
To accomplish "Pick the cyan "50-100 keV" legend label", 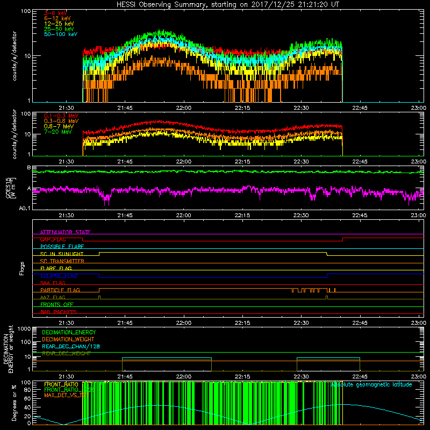I will point(61,34).
